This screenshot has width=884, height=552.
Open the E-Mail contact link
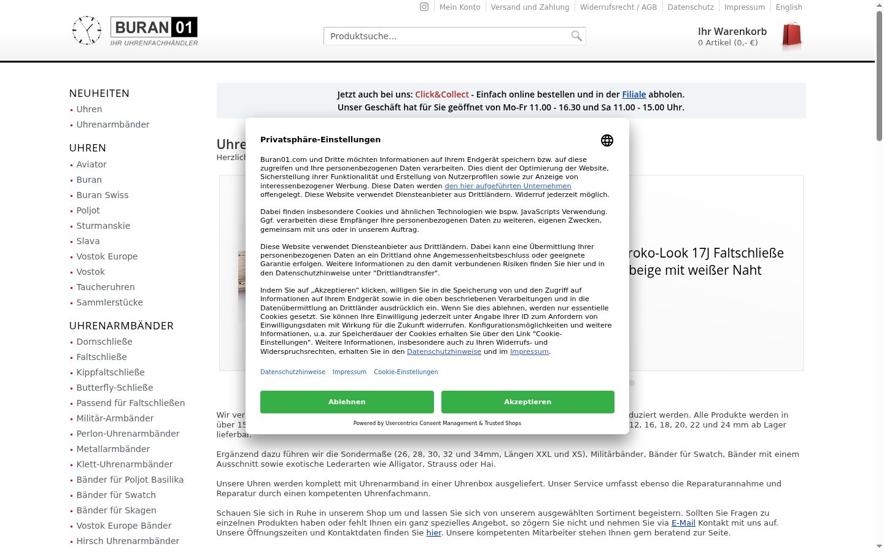click(x=683, y=523)
